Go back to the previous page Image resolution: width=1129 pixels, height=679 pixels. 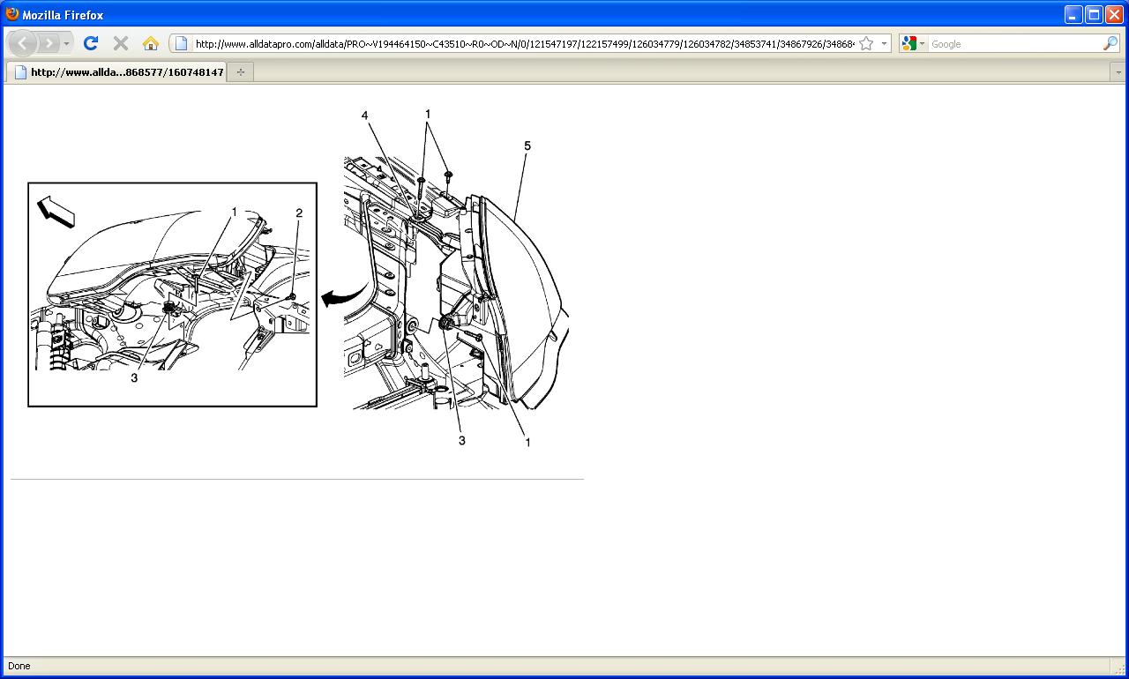pyautogui.click(x=23, y=43)
